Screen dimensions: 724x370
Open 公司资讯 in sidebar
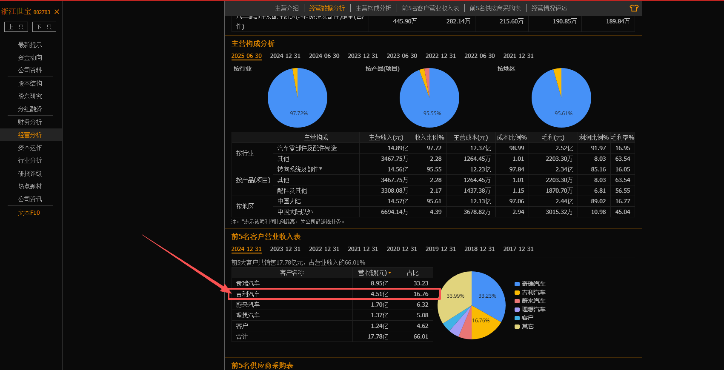point(30,199)
